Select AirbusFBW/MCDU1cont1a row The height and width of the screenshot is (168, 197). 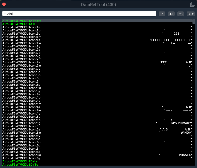coord(97,27)
